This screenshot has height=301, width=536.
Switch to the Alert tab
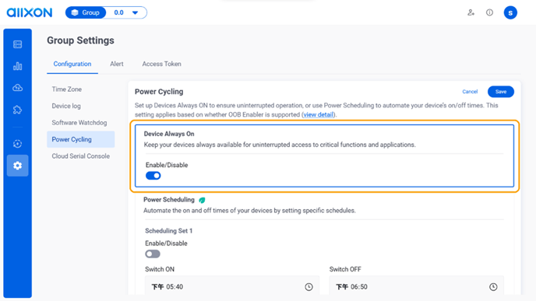[117, 64]
